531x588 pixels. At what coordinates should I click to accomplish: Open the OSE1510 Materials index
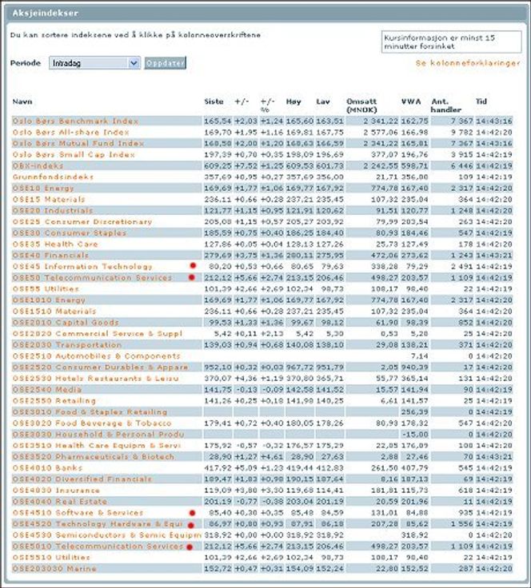54,312
